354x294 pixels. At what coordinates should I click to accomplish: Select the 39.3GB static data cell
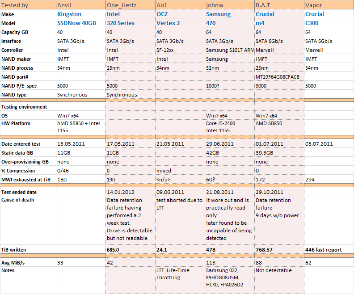pos(279,153)
